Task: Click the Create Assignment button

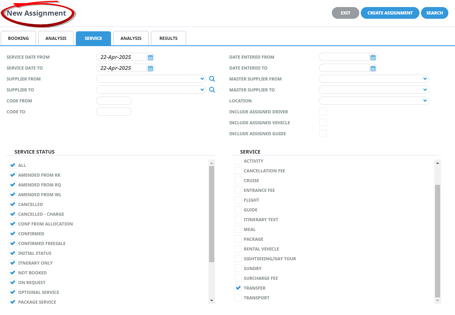Action: [390, 13]
